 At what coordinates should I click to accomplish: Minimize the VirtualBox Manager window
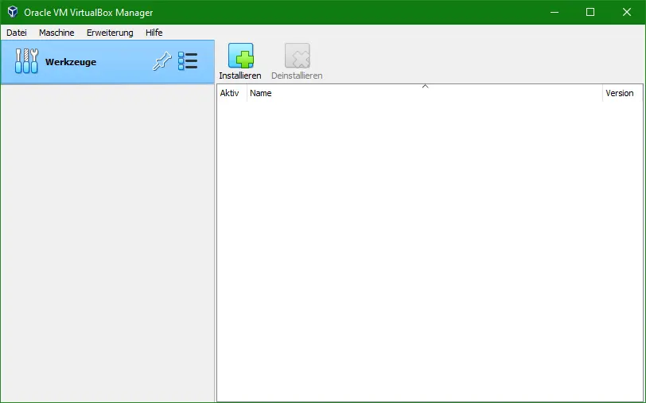[554, 12]
